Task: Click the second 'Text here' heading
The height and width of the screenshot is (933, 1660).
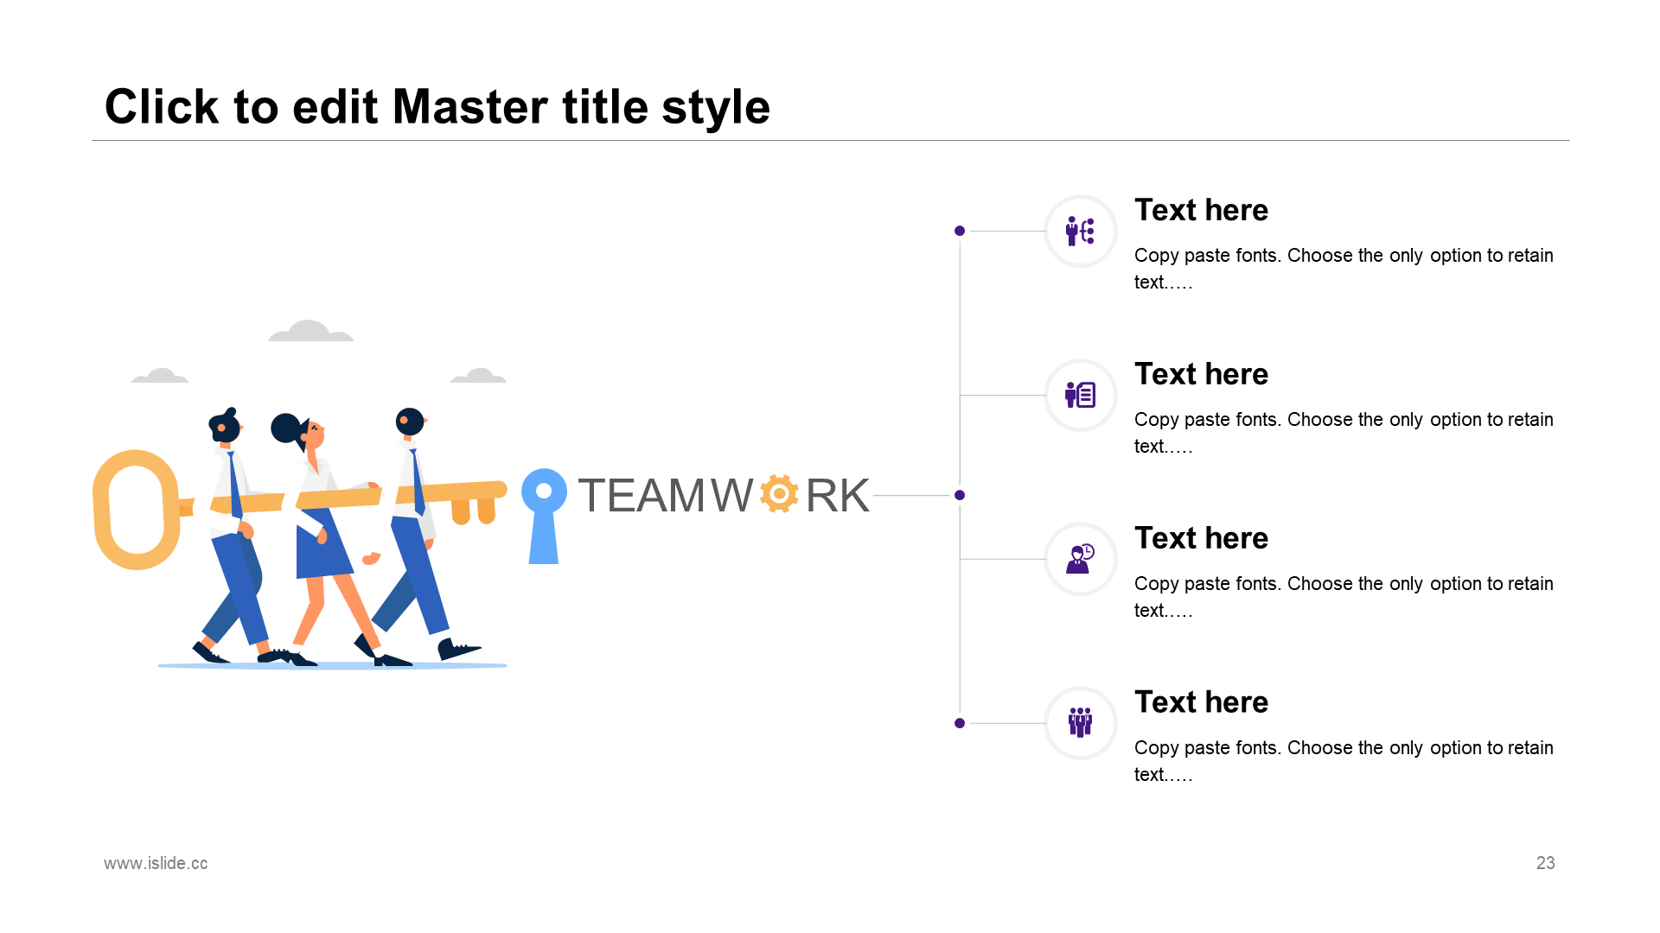Action: [x=1201, y=374]
